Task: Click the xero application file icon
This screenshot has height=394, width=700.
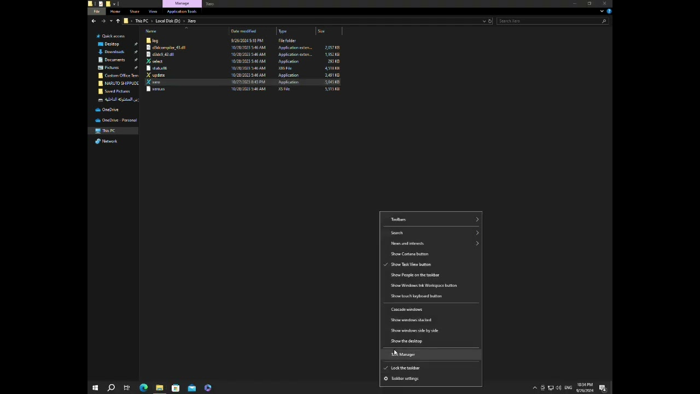Action: pyautogui.click(x=148, y=82)
